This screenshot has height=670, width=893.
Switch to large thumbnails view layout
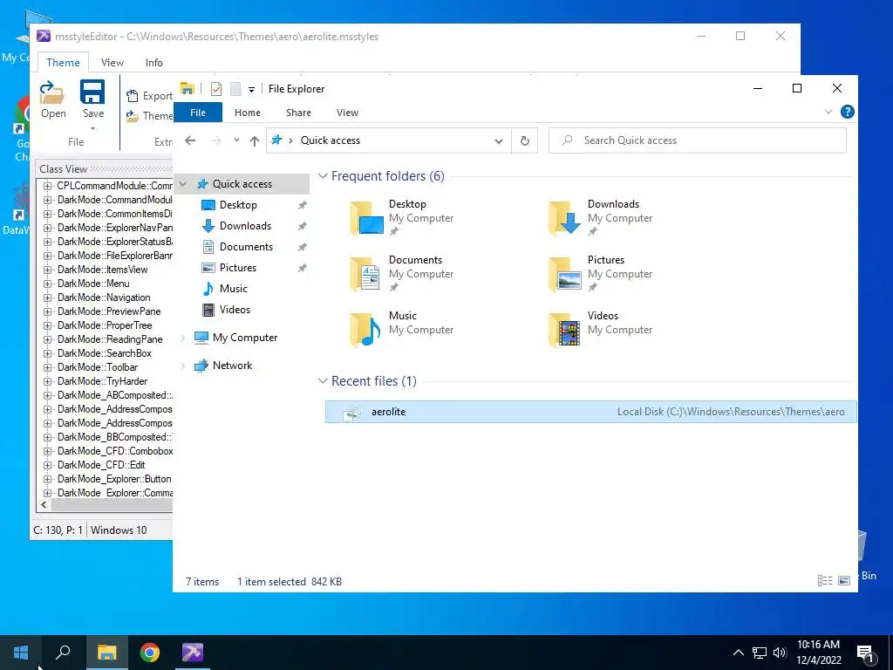(x=844, y=580)
